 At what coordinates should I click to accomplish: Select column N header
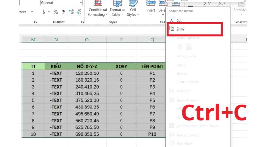56,40
